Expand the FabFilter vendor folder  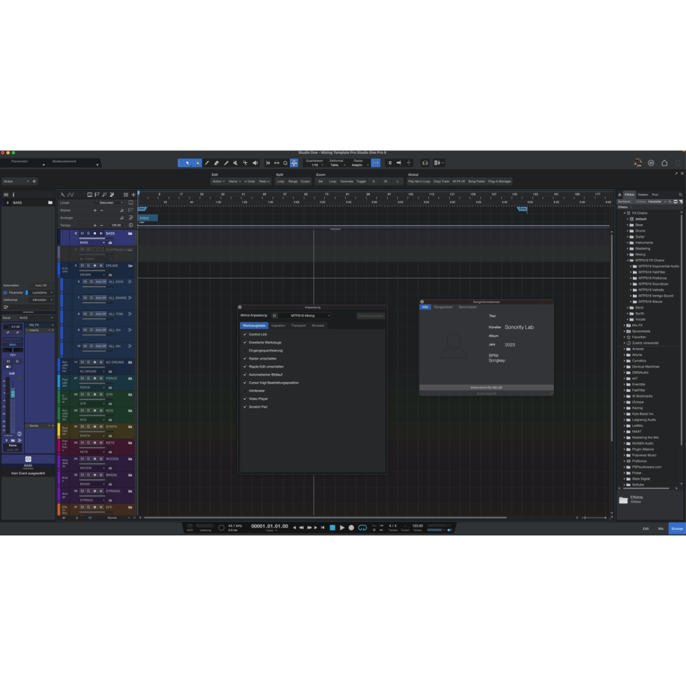[x=625, y=390]
